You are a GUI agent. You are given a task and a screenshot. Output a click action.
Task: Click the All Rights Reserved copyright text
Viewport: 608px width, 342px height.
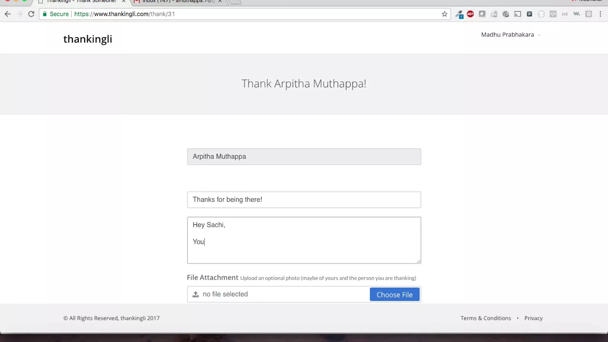112,318
